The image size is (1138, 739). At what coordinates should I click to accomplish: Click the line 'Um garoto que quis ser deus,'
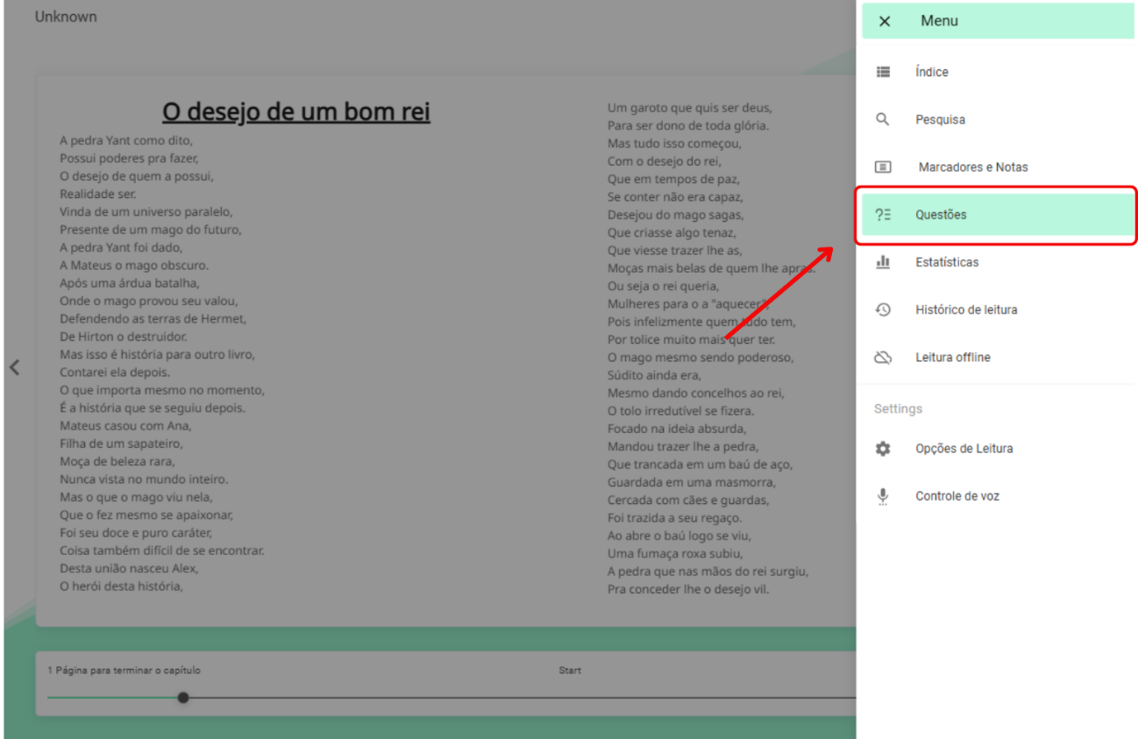pyautogui.click(x=689, y=108)
